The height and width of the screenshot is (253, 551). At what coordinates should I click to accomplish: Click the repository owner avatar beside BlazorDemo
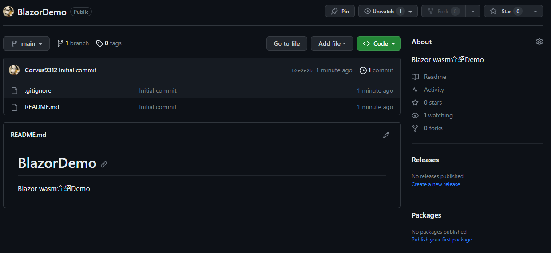(x=8, y=12)
